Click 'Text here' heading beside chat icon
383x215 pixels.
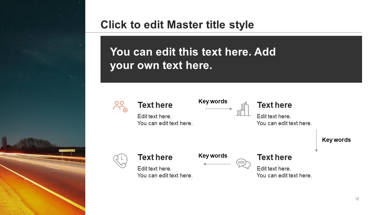point(274,157)
